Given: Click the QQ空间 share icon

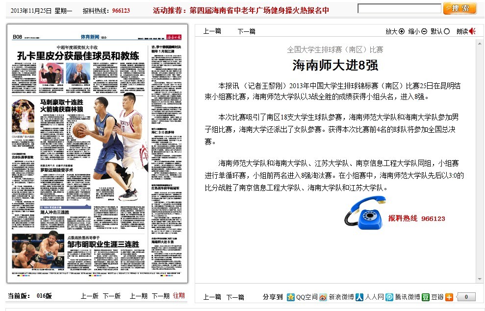Looking at the screenshot, I should click(x=291, y=297).
